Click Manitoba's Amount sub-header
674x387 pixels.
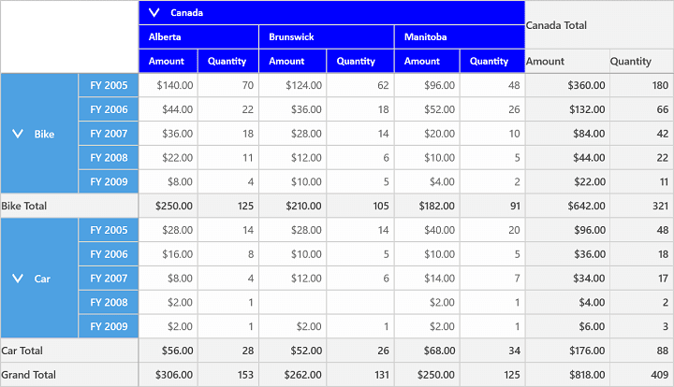[427, 61]
